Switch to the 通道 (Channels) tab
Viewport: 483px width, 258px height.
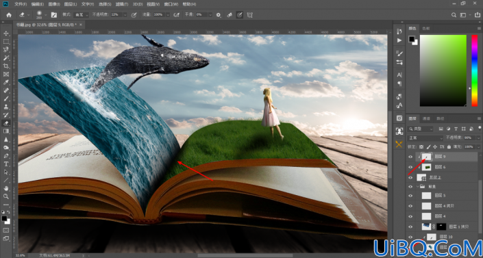point(426,119)
